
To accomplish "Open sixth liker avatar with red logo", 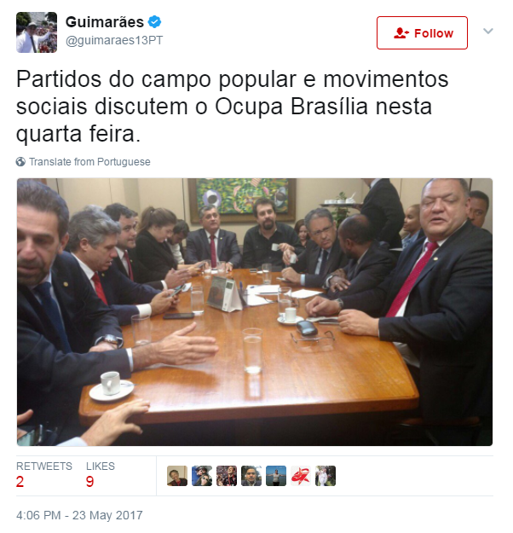I will point(301,476).
